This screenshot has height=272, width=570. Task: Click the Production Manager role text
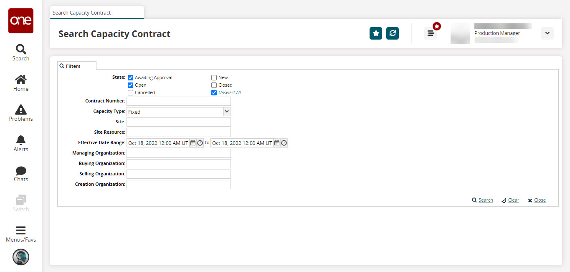pyautogui.click(x=497, y=33)
